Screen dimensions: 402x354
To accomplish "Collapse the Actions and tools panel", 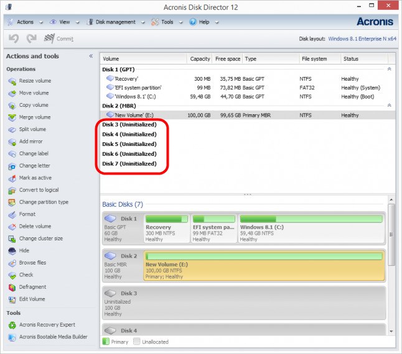I will tap(91, 56).
